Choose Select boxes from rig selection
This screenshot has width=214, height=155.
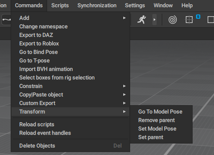(70, 77)
